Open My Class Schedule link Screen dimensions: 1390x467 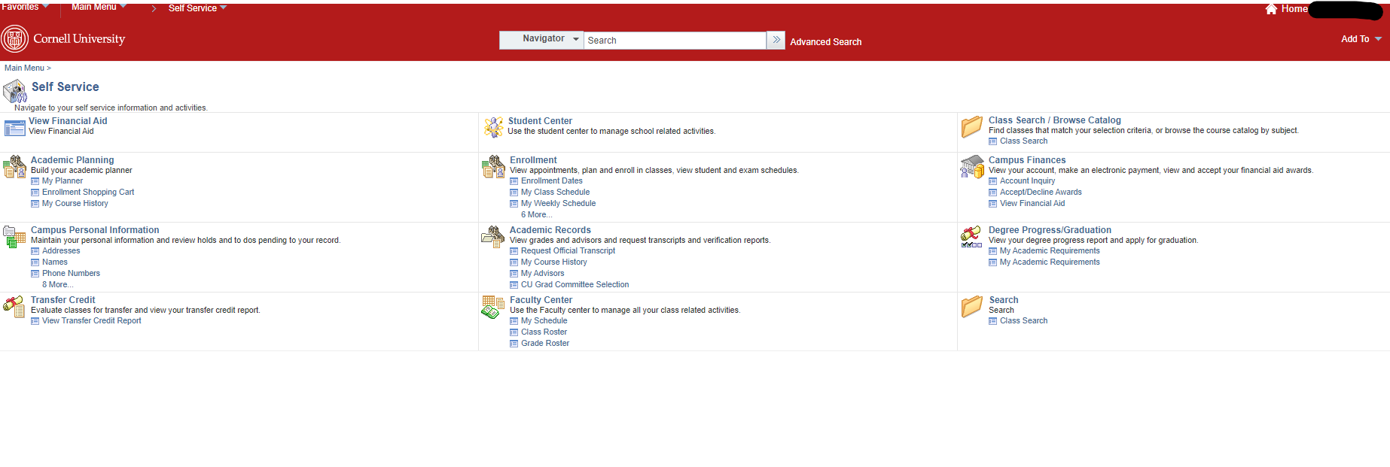point(555,193)
